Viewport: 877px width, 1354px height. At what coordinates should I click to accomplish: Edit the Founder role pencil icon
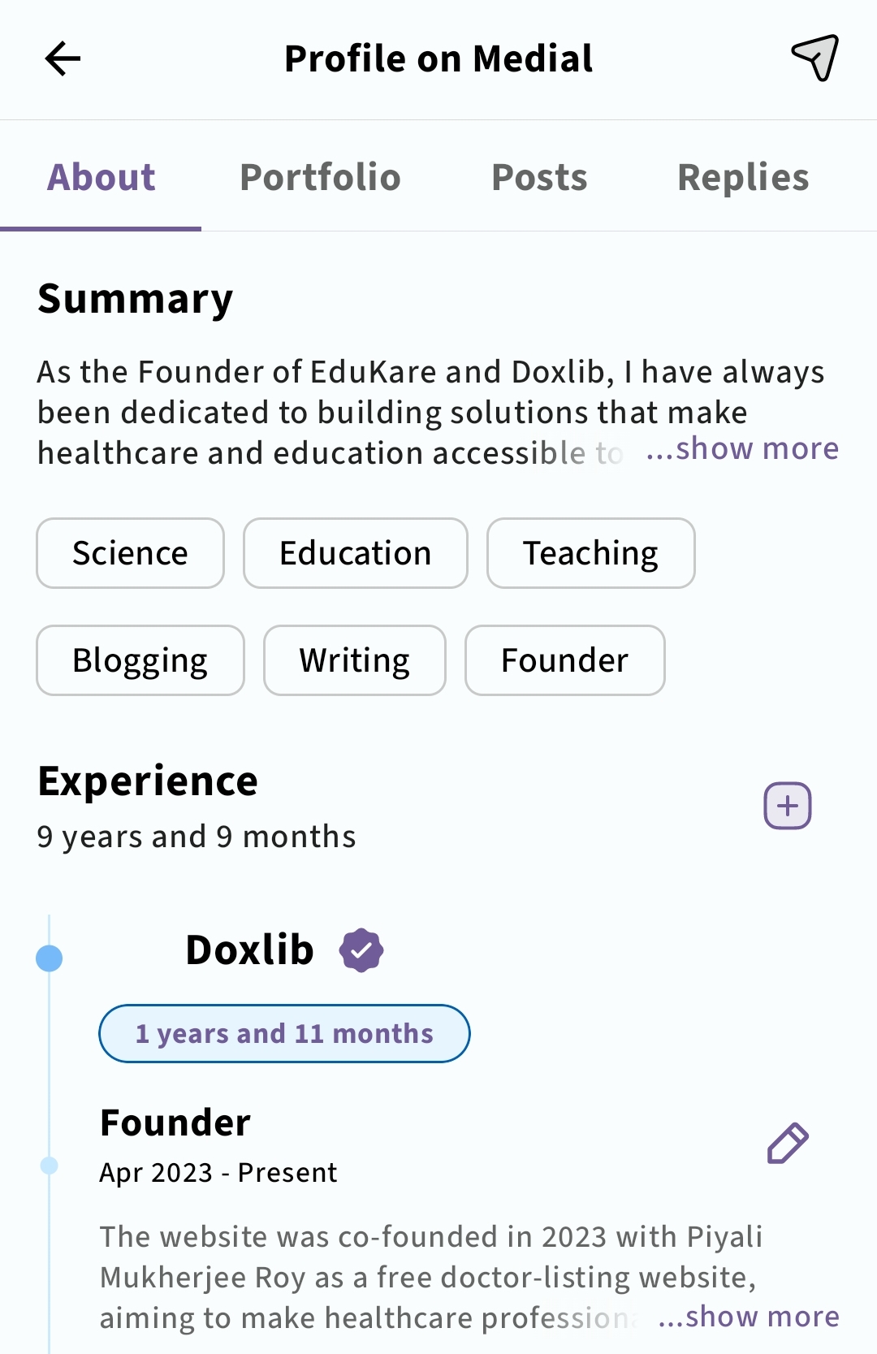click(787, 1144)
